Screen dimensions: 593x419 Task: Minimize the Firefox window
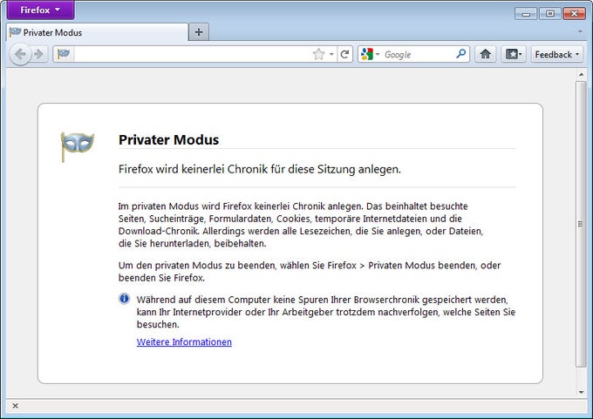click(x=526, y=14)
